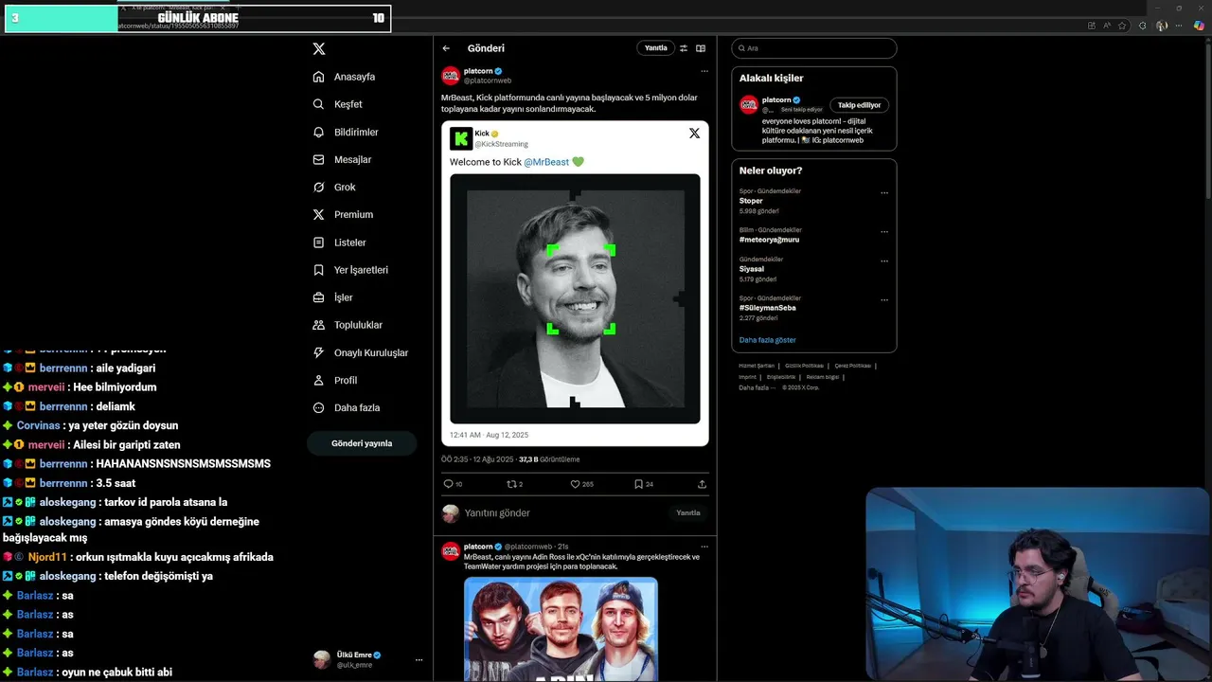Open more options for Stoper trend
The image size is (1212, 682).
point(884,193)
